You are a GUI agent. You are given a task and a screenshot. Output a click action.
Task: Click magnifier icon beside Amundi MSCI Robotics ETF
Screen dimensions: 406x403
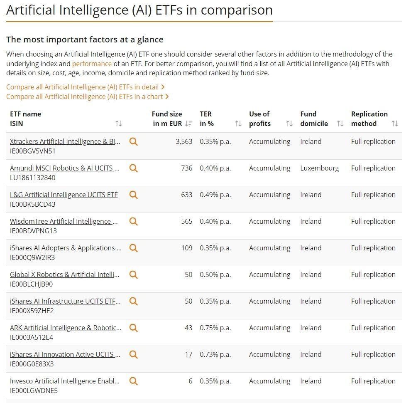tap(133, 168)
